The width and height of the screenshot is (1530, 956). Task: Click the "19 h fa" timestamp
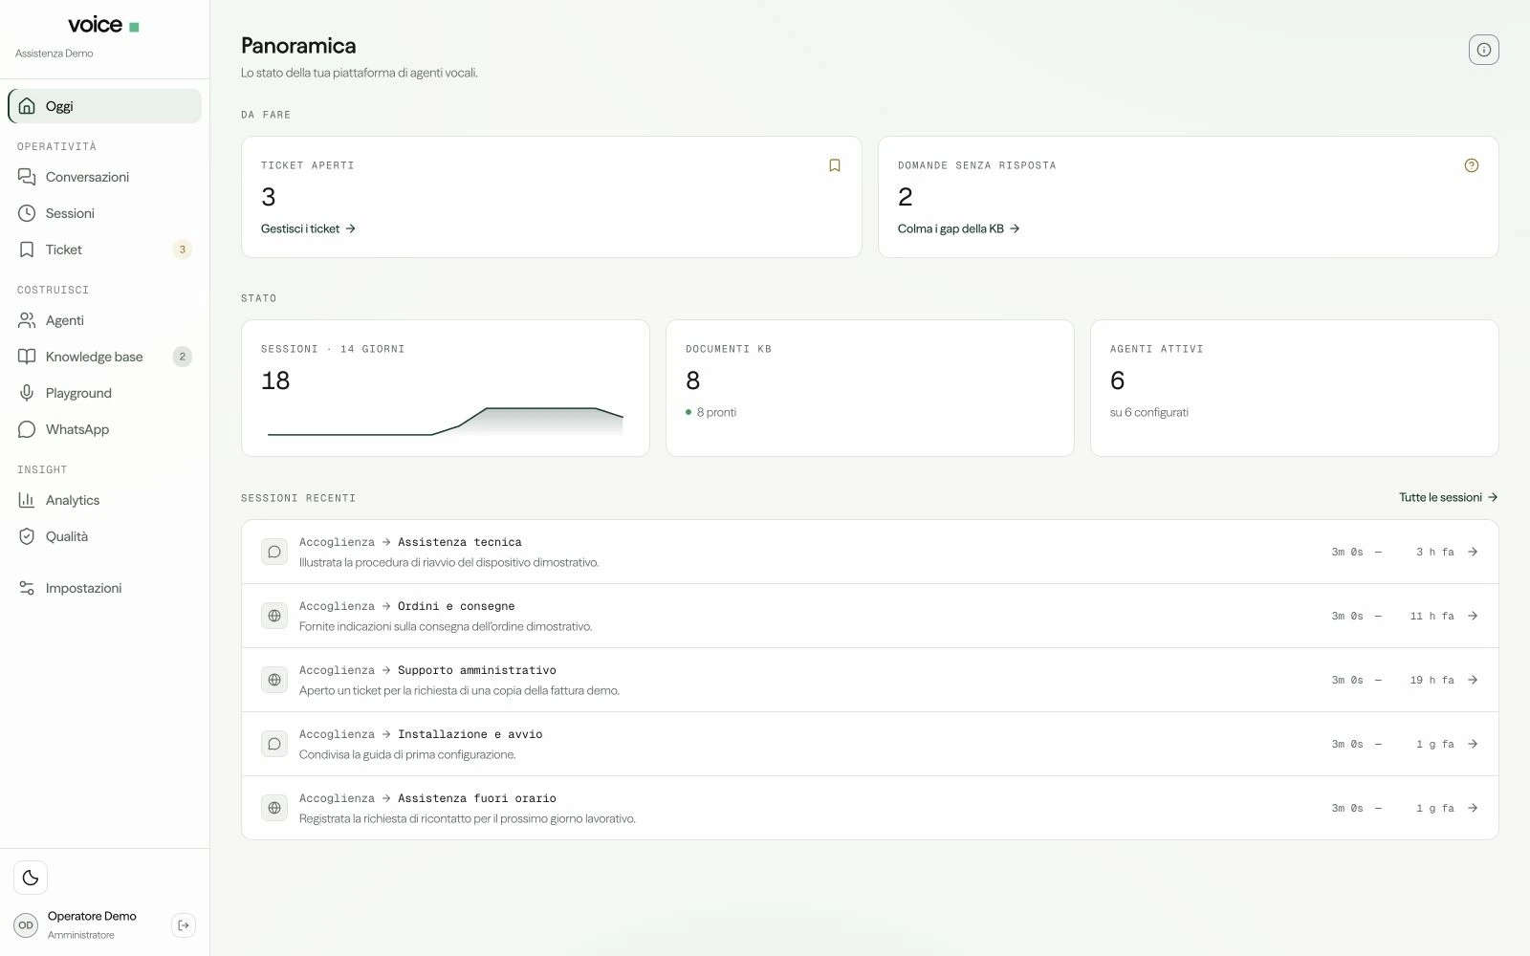pos(1432,680)
